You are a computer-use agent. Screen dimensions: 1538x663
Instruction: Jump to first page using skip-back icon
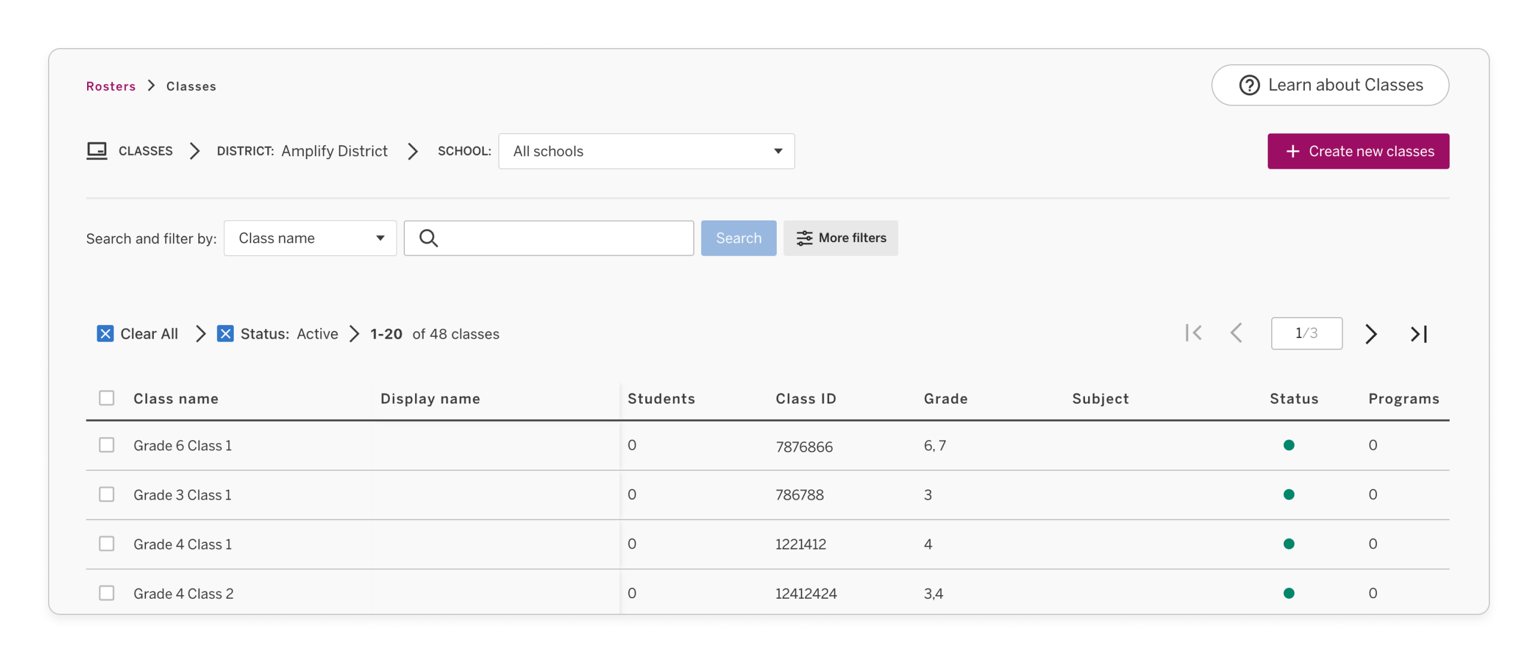(1194, 333)
